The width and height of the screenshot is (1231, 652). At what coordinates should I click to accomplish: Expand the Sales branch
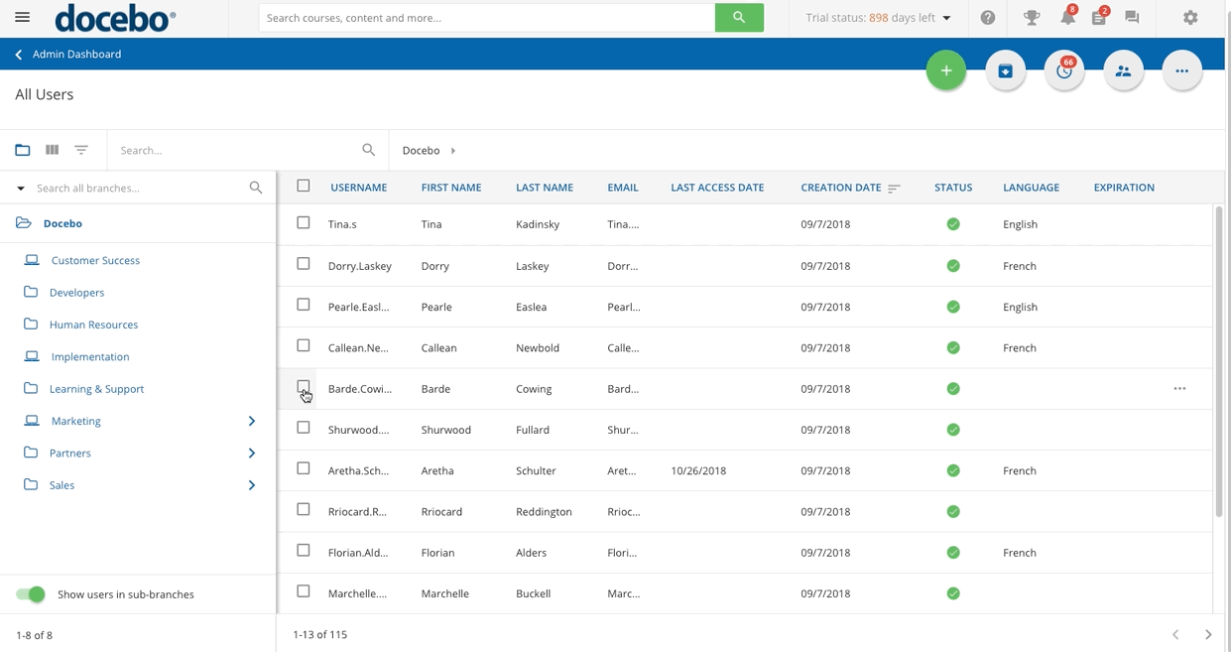coord(252,485)
